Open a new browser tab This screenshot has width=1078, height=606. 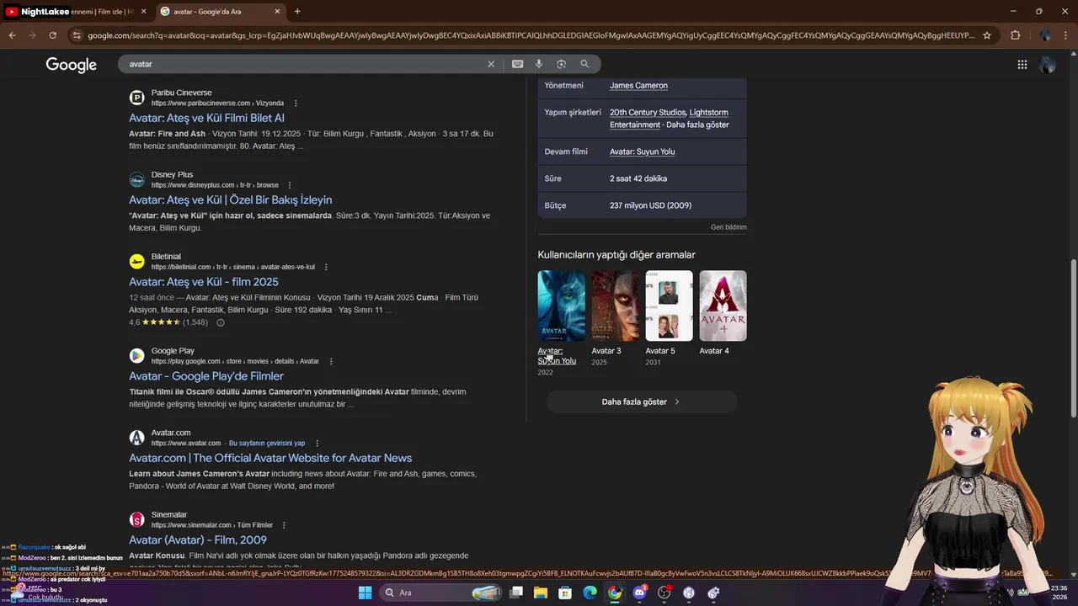[x=297, y=12]
